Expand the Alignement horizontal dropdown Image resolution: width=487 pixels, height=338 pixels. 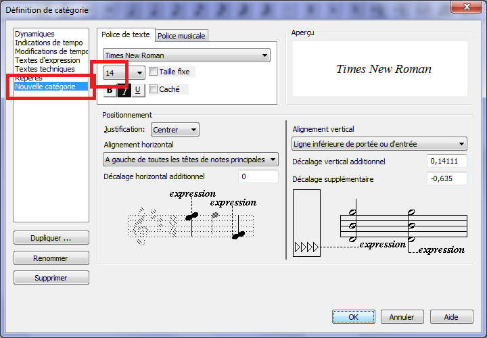click(191, 160)
